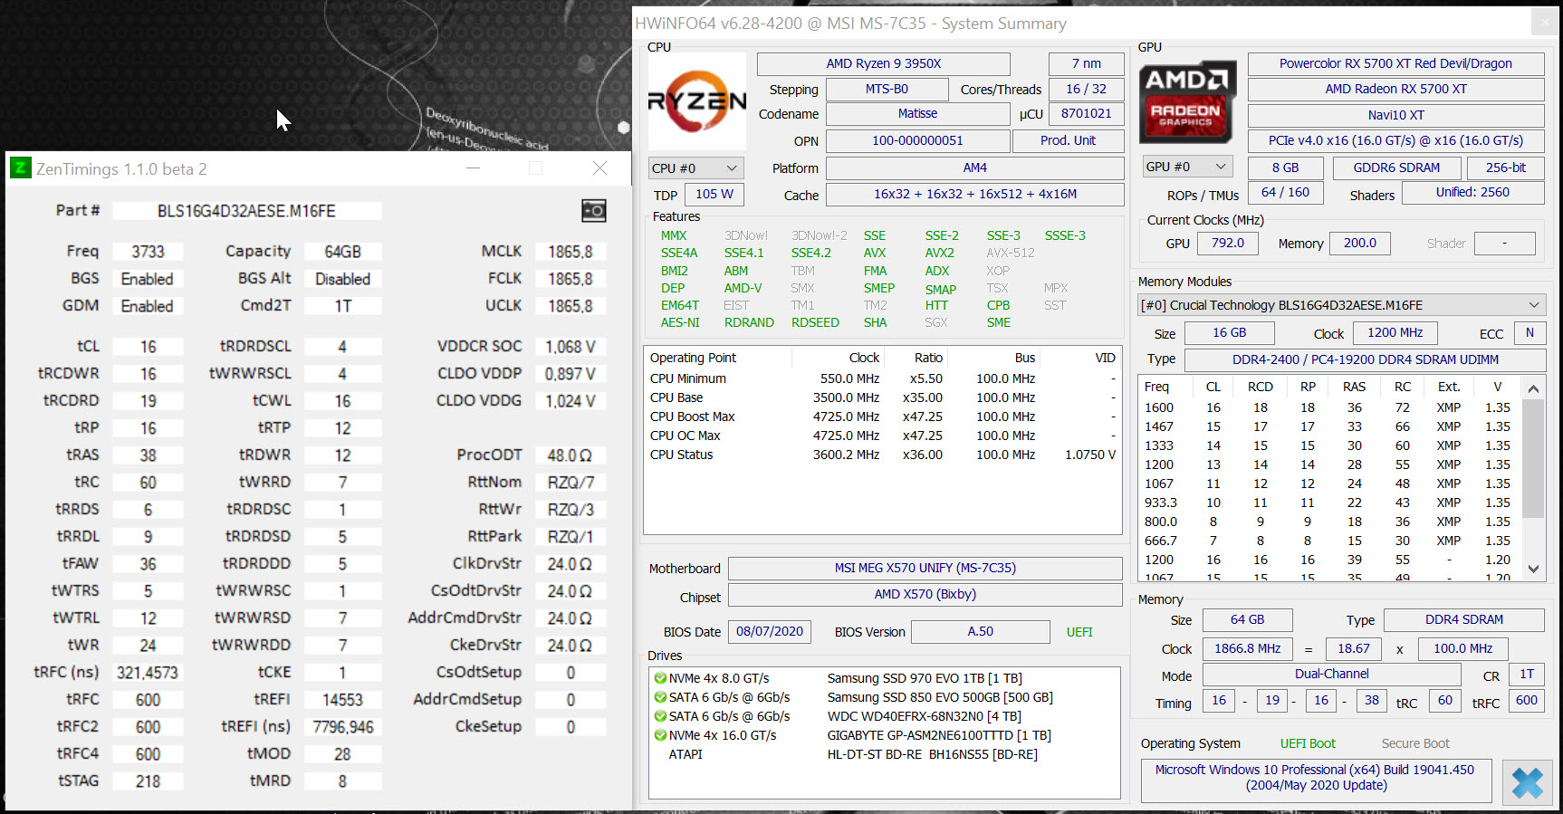Click the ProcODT 48.0 Ω value
This screenshot has height=814, width=1563.
[x=570, y=455]
